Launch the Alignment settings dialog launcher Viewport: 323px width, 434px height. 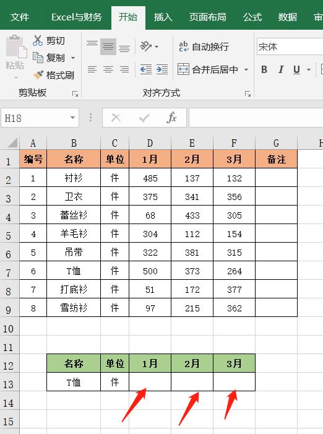coord(248,94)
